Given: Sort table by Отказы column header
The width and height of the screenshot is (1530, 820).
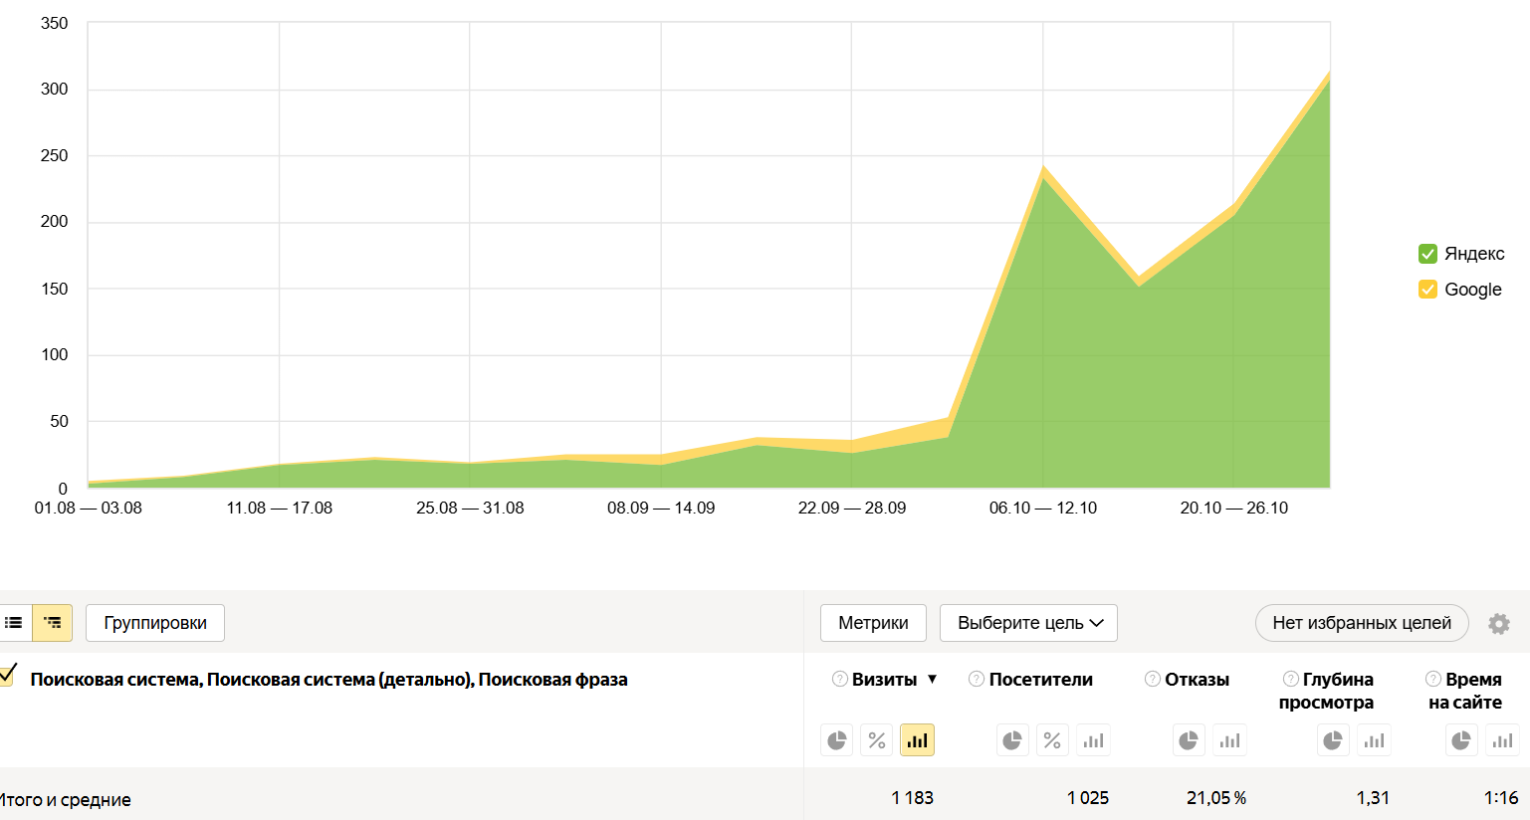Looking at the screenshot, I should pyautogui.click(x=1197, y=680).
